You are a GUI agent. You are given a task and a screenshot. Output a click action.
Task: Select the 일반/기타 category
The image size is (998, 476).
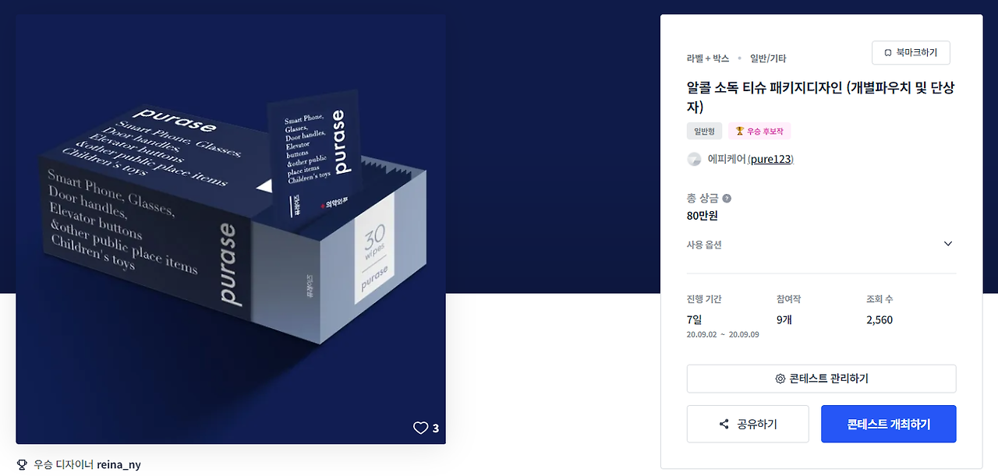[768, 58]
